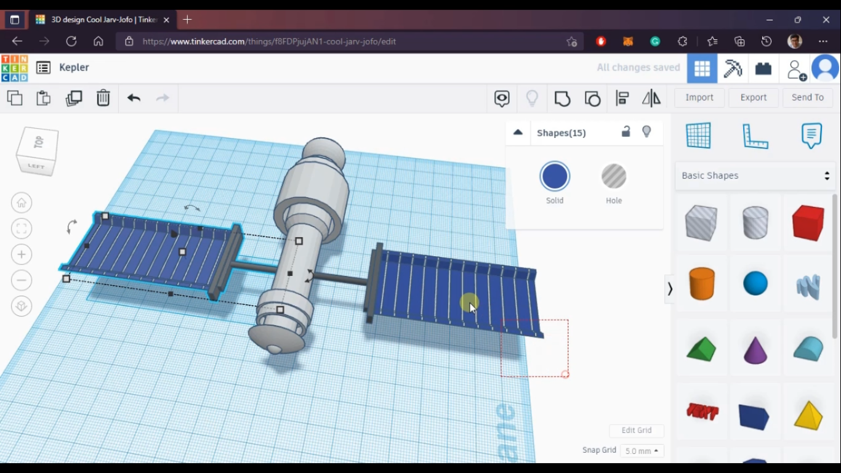The image size is (841, 473).
Task: Pick the Cylinder hole shape
Action: [755, 222]
